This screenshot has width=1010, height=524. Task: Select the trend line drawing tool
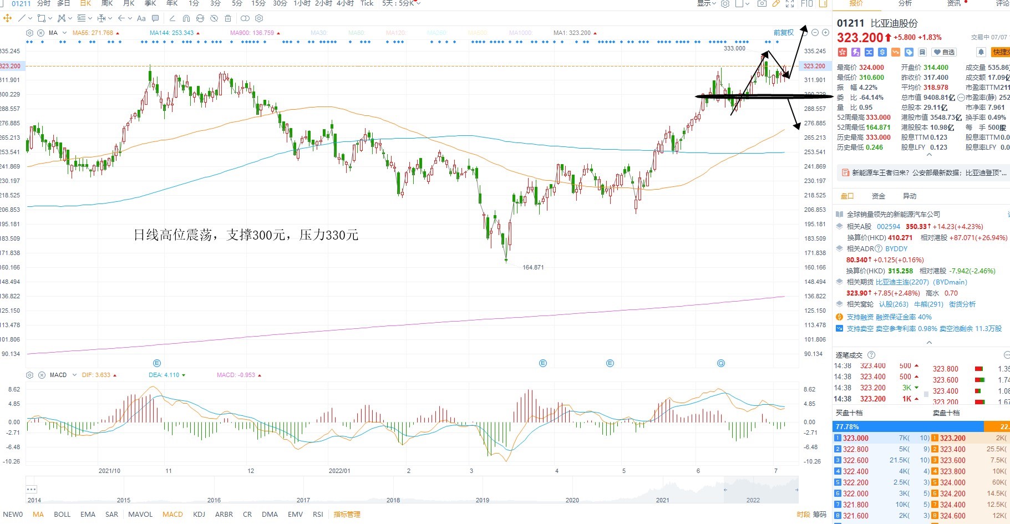[x=22, y=18]
